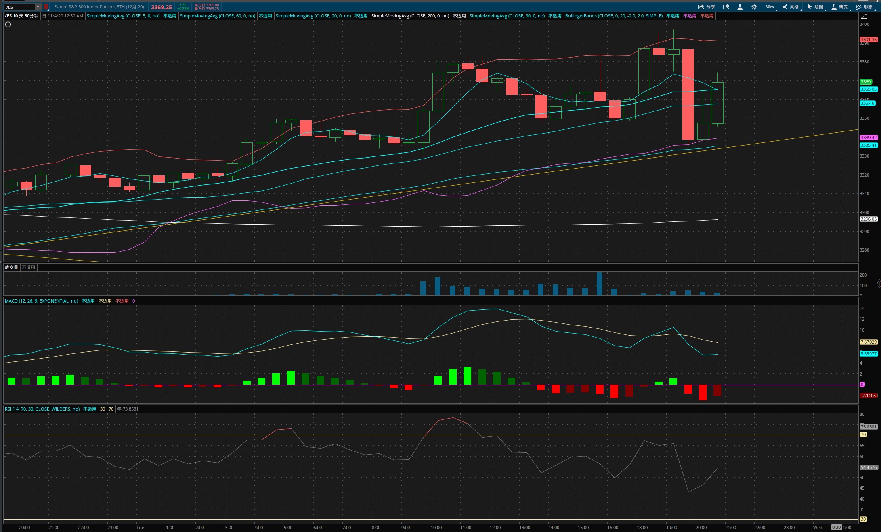The height and width of the screenshot is (532, 881).
Task: Select the /ES 10 天 30分钟 chart label
Action: (x=22, y=16)
